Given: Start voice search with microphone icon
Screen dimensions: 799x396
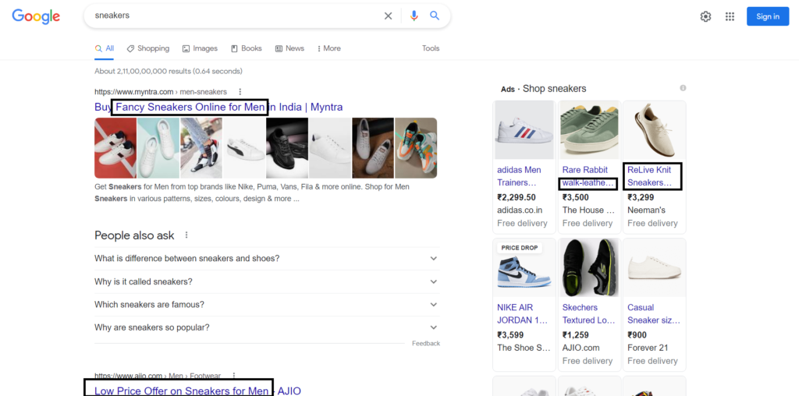Looking at the screenshot, I should [x=414, y=16].
